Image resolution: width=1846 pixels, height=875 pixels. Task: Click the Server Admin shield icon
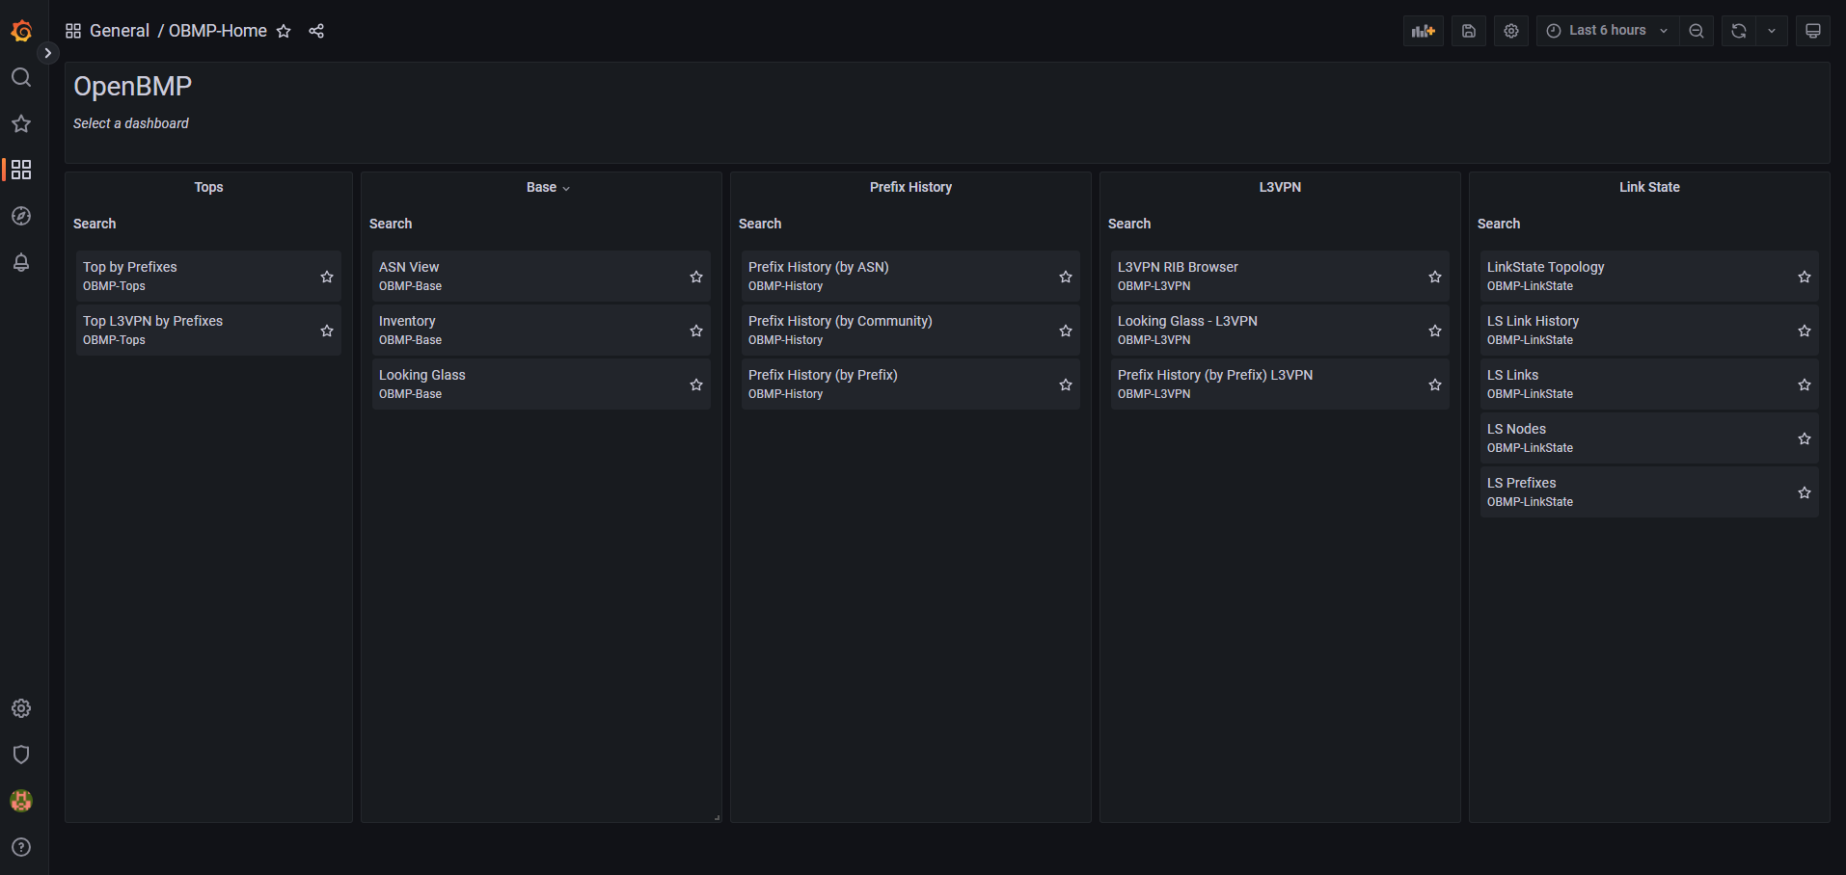pyautogui.click(x=21, y=755)
